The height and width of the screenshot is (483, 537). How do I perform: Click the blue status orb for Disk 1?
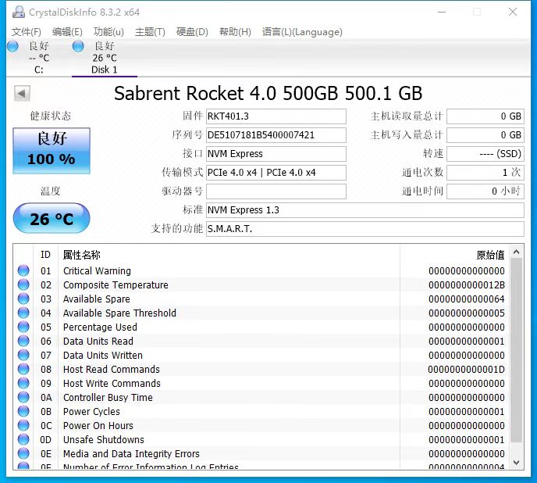click(78, 46)
